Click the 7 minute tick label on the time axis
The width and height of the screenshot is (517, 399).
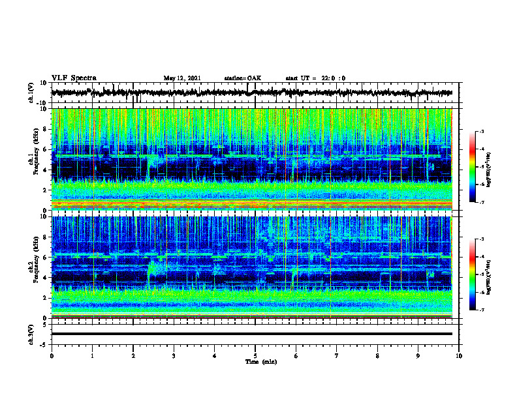point(337,356)
